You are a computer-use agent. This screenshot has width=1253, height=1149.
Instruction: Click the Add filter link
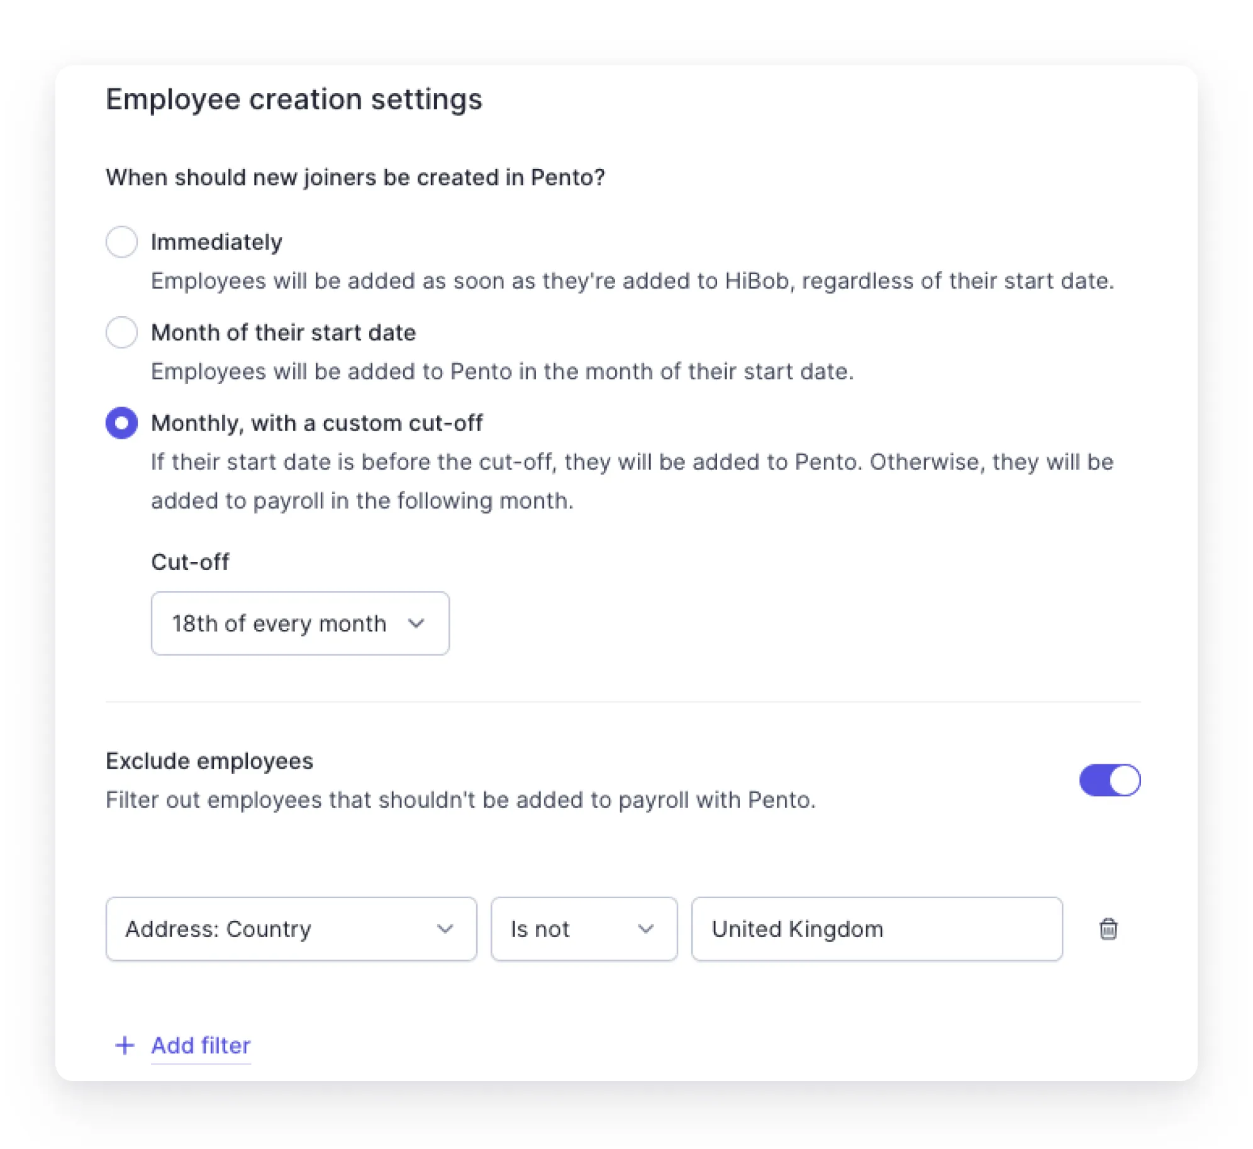(201, 1045)
